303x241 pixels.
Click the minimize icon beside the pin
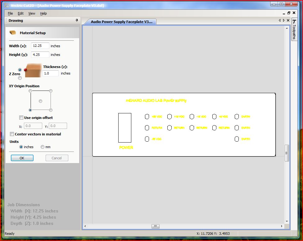click(285, 13)
